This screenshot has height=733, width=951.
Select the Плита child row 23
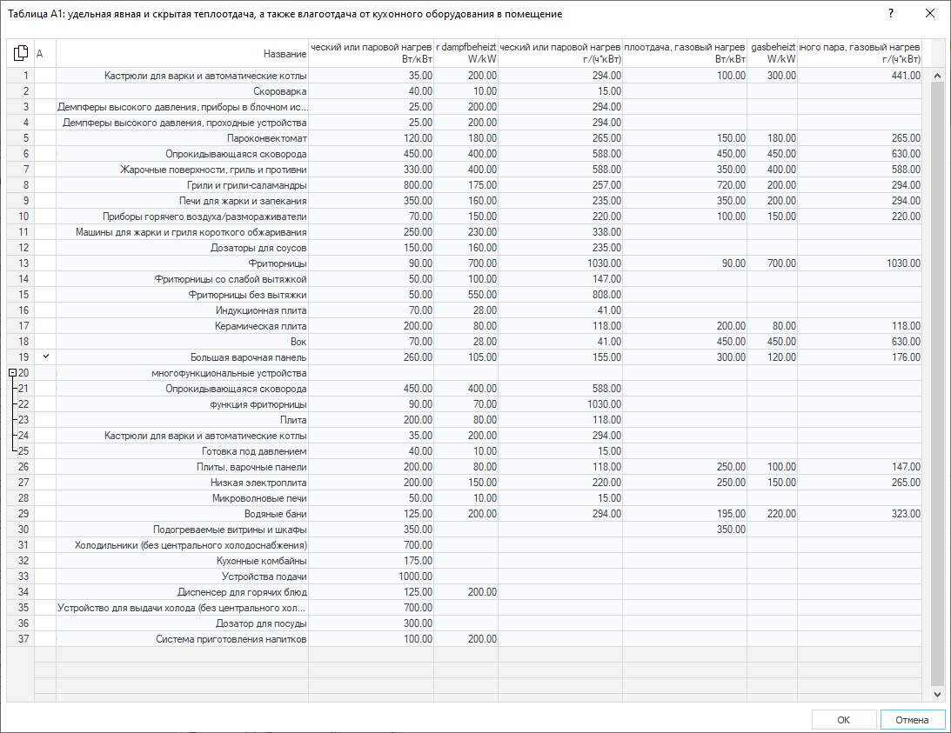(x=182, y=420)
